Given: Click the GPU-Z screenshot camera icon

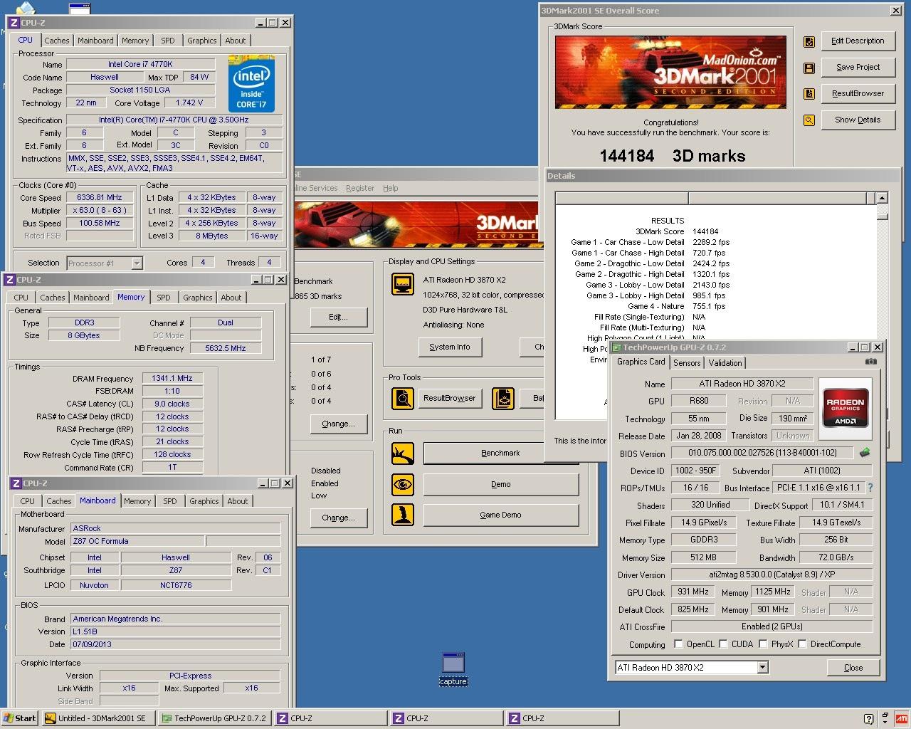Looking at the screenshot, I should 870,362.
